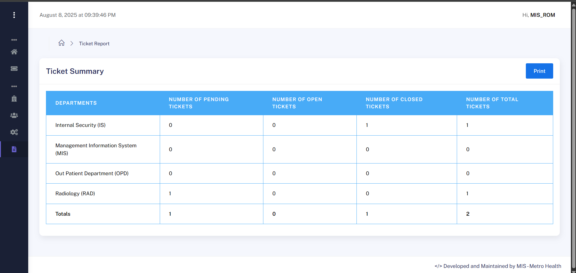Click the first sidebar ellipsis section marker
The image size is (576, 273).
pos(14,40)
